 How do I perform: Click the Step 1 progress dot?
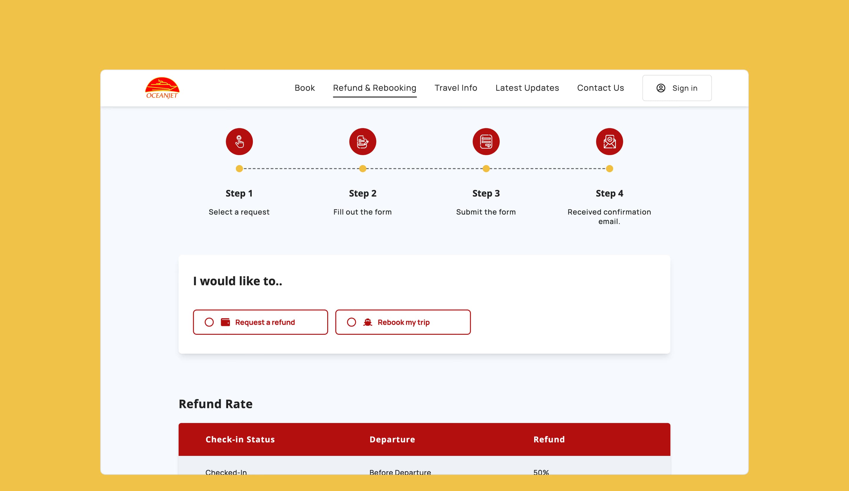239,168
